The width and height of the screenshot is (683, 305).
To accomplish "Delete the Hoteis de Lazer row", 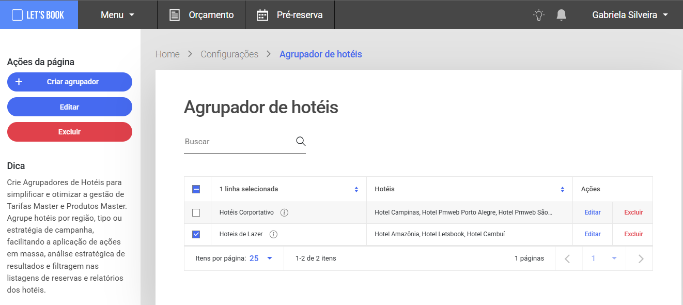I will pos(633,234).
